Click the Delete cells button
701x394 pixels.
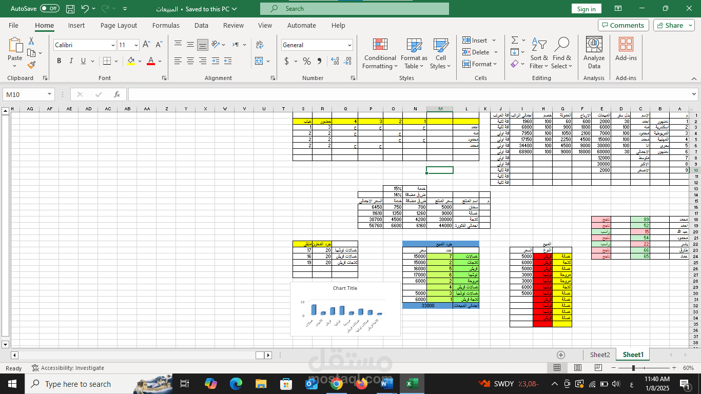[x=476, y=52]
